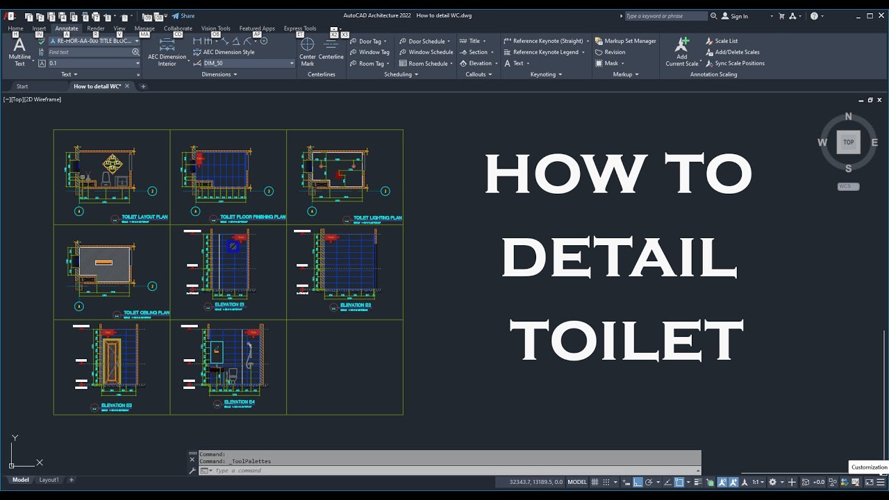Screen dimensions: 889x500
Task: Toggle Object Snap in status bar
Action: coord(679,482)
